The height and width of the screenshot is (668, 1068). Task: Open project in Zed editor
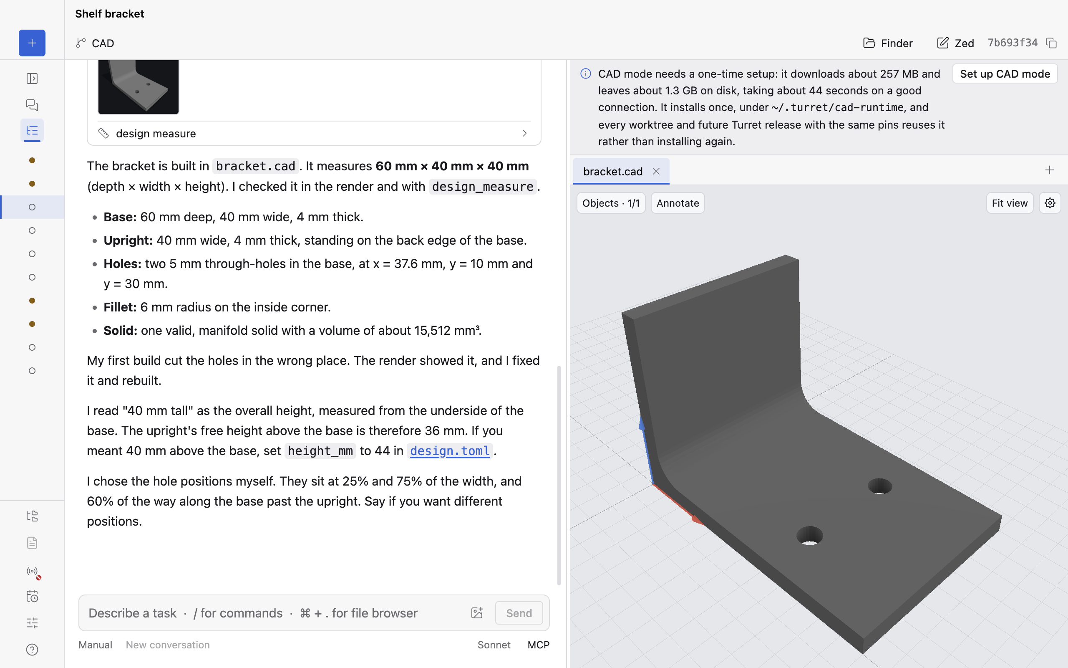[955, 43]
